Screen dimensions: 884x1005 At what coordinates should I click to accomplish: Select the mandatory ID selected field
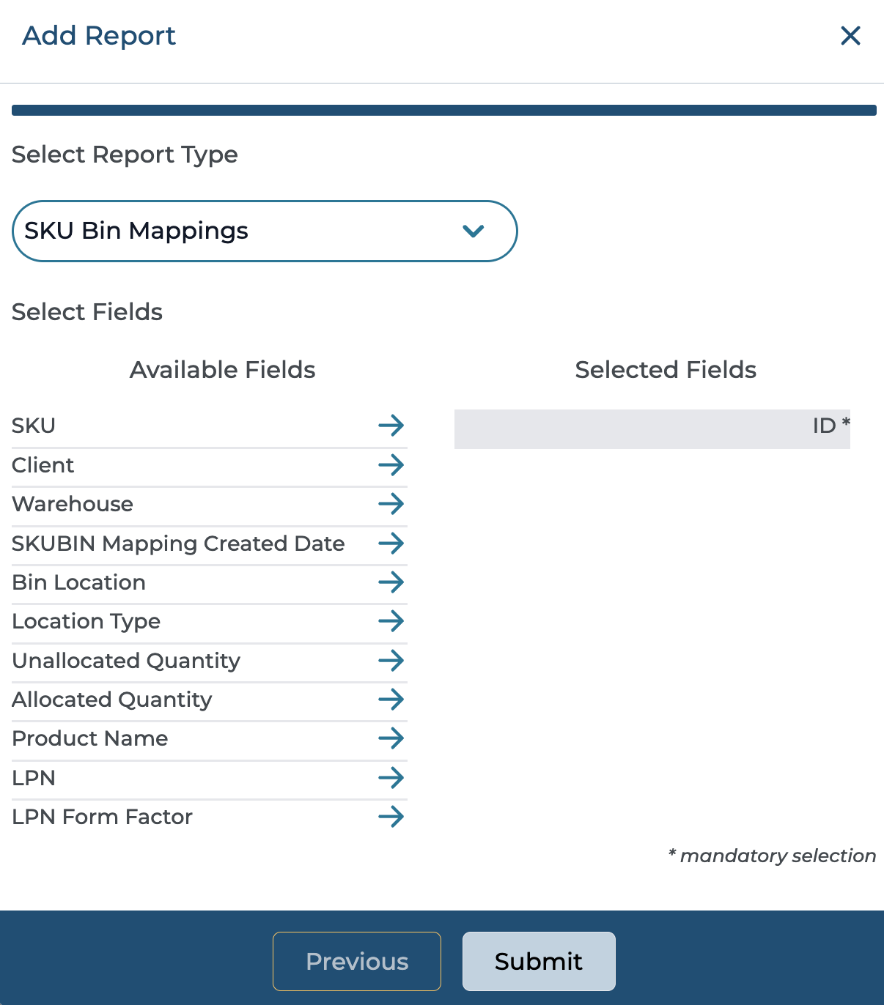coord(652,429)
